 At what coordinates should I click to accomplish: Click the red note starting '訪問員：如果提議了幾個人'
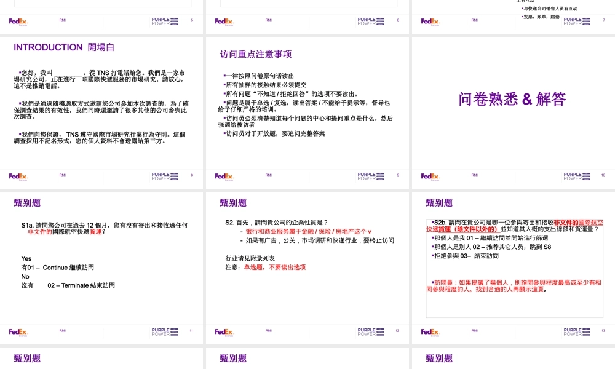514,286
